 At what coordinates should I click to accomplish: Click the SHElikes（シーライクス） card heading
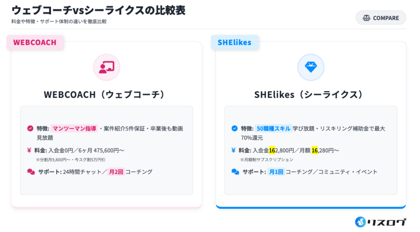tap(310, 94)
